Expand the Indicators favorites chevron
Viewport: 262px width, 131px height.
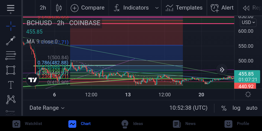(157, 8)
